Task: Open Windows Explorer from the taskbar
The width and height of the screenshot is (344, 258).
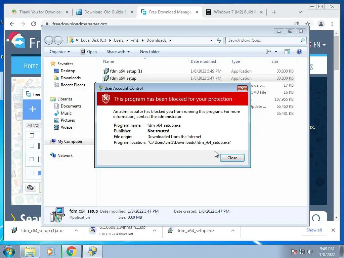Action: tap(30, 251)
